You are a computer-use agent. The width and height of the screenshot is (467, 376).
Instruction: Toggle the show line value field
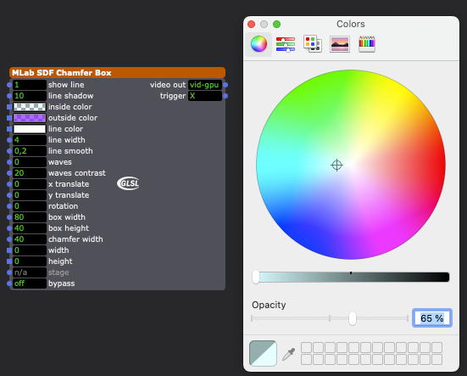(x=30, y=85)
